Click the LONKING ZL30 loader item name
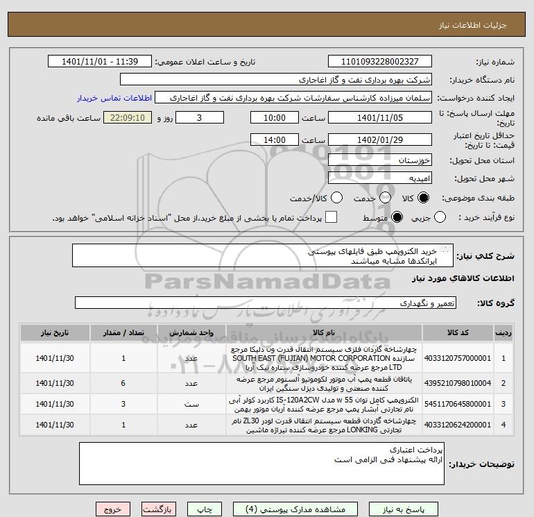Viewport: 534px width, 517px height. coord(324,425)
